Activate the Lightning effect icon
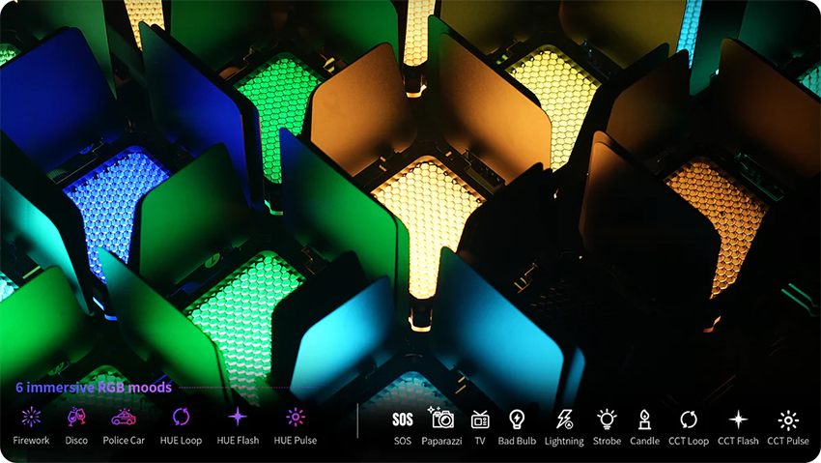821x463 pixels. click(x=564, y=419)
